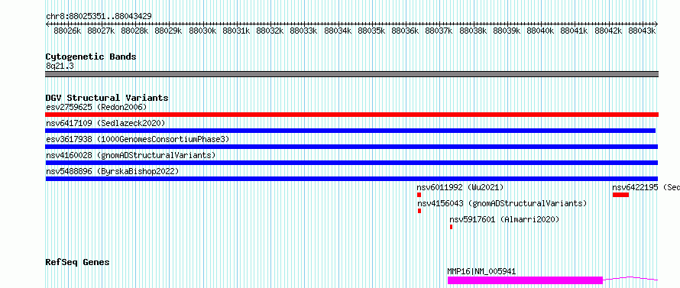Click the 88039k ruler position
This screenshot has width=680, height=288.
(x=507, y=31)
